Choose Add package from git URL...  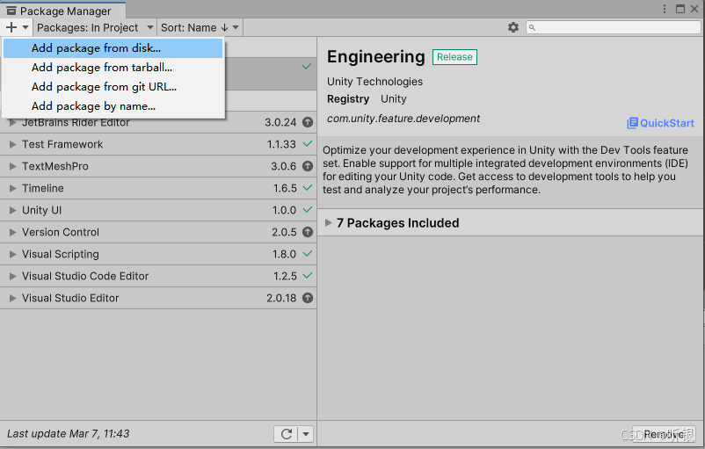[x=113, y=87]
